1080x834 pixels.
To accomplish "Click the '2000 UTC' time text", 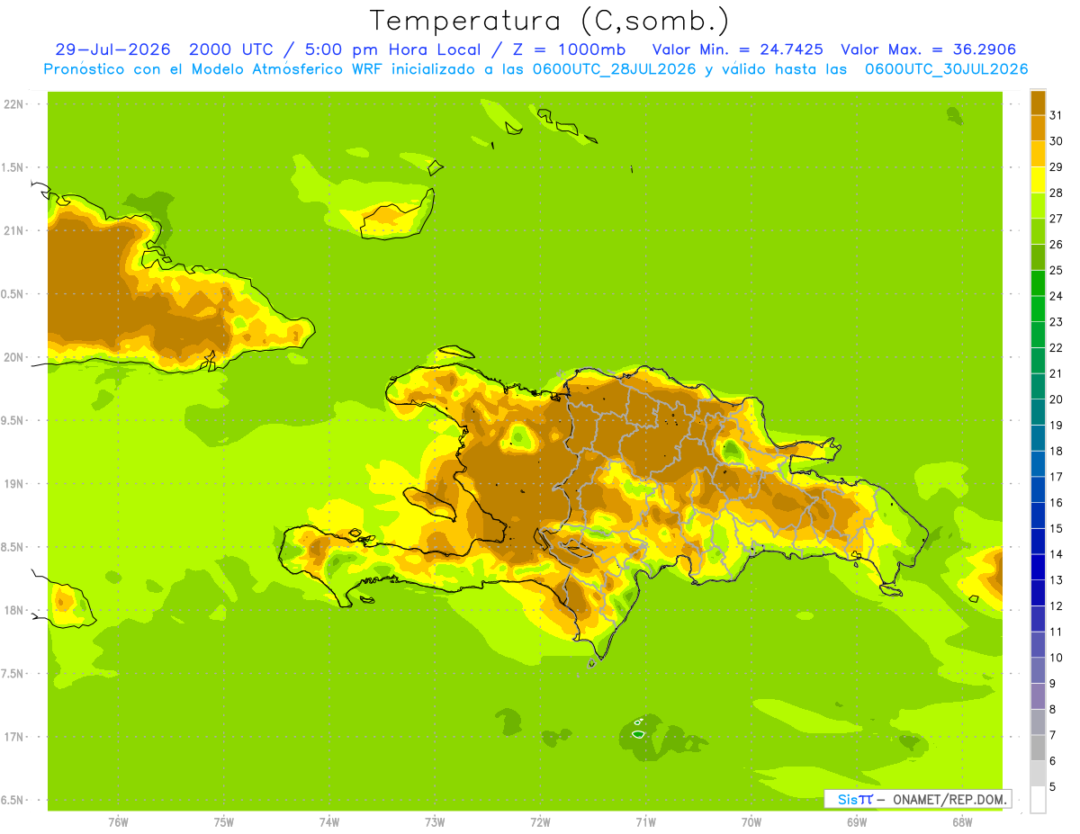I will (229, 49).
